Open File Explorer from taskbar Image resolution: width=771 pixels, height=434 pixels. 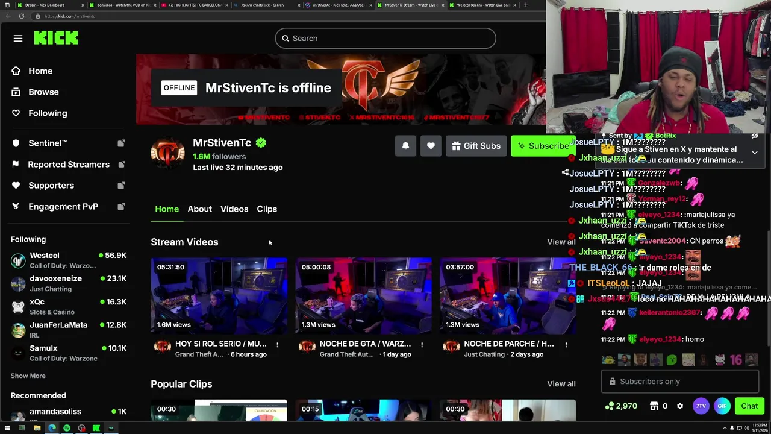click(x=37, y=428)
